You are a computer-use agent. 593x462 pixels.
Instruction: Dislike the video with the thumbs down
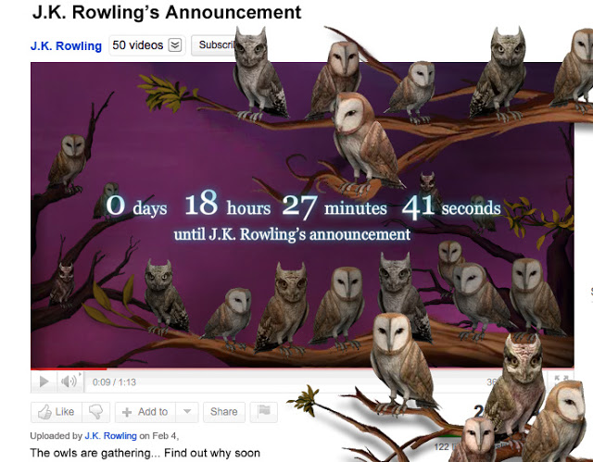tap(95, 412)
